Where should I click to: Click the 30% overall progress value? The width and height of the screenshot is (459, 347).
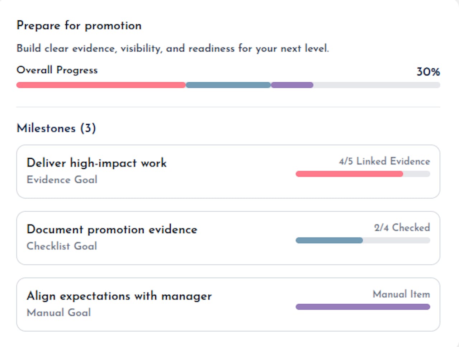pos(428,72)
